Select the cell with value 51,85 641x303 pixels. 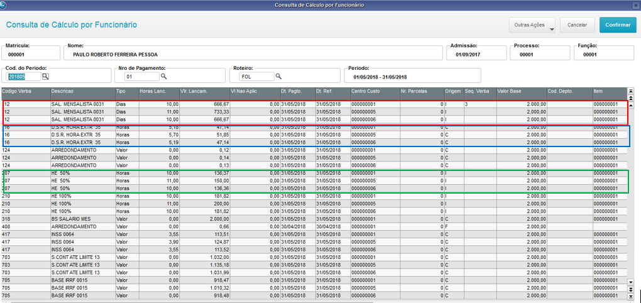[x=204, y=135]
